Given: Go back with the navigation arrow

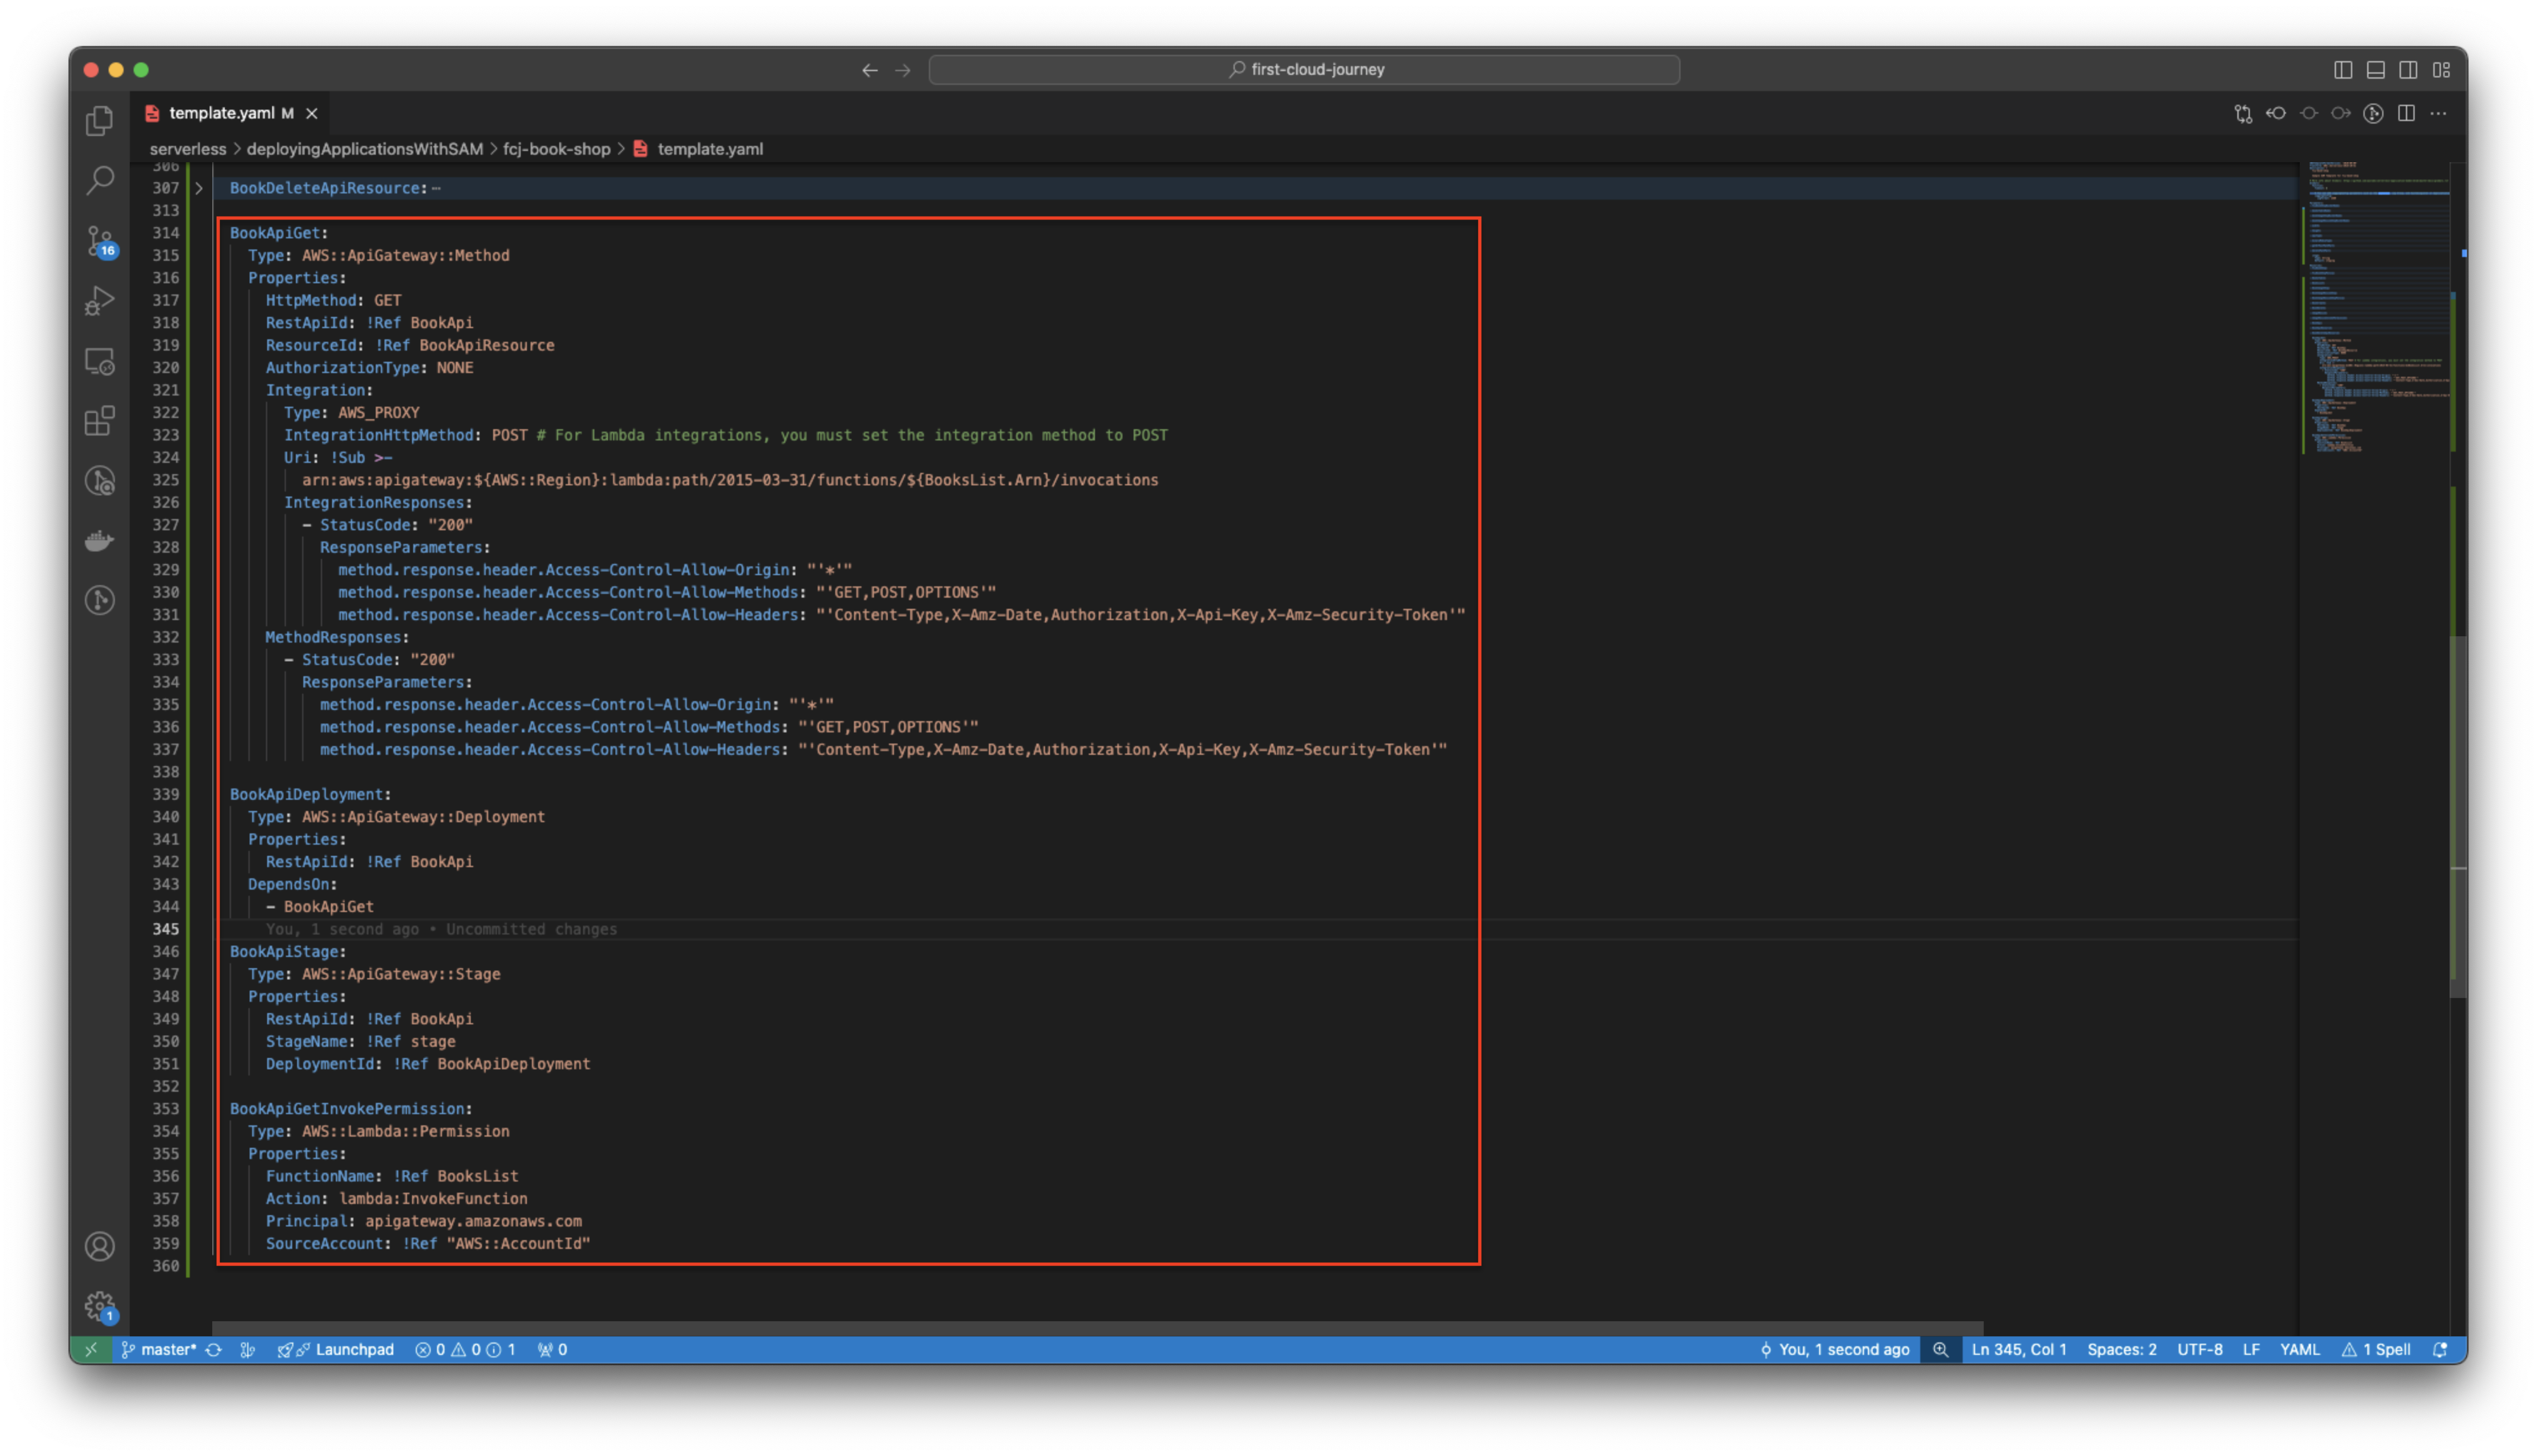Looking at the screenshot, I should point(870,69).
